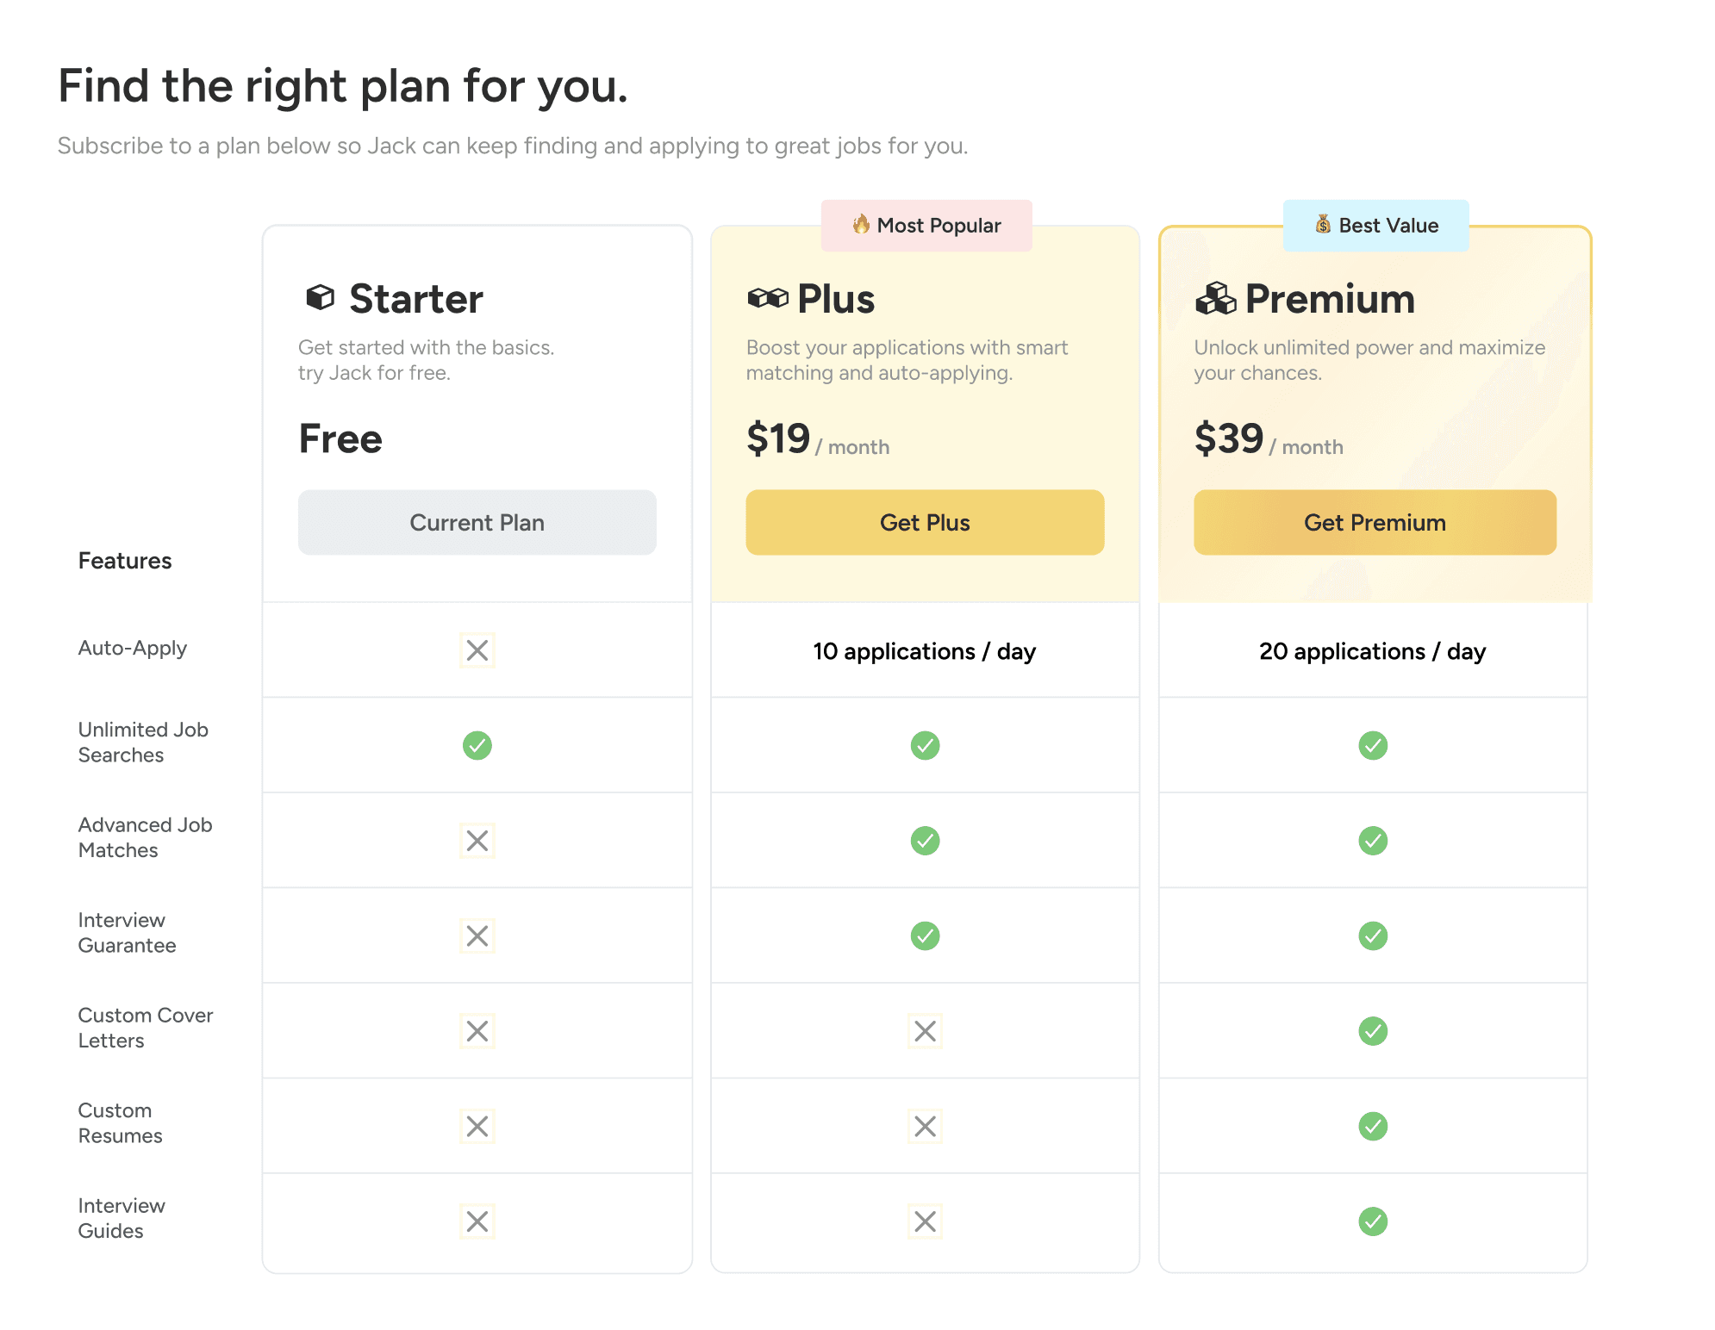This screenshot has width=1715, height=1330.
Task: Click the fire icon on Most Popular badge
Action: tap(861, 225)
